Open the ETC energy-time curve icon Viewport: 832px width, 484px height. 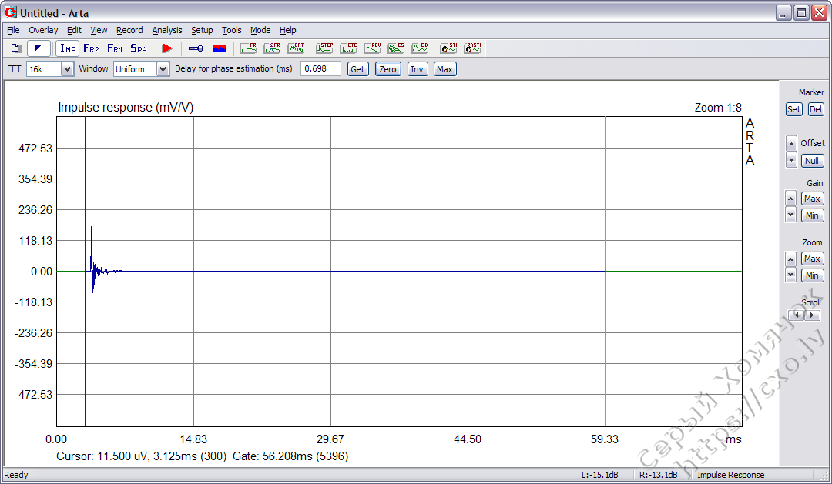click(348, 48)
